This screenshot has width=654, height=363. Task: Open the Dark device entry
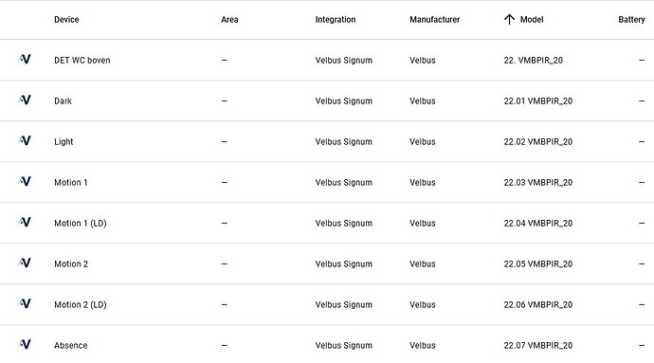(327, 101)
